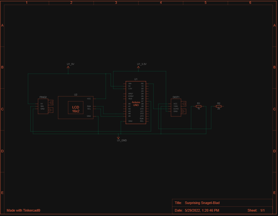
Task: Click the GND pin on Arduino U1
Action: pyautogui.click(x=130, y=121)
